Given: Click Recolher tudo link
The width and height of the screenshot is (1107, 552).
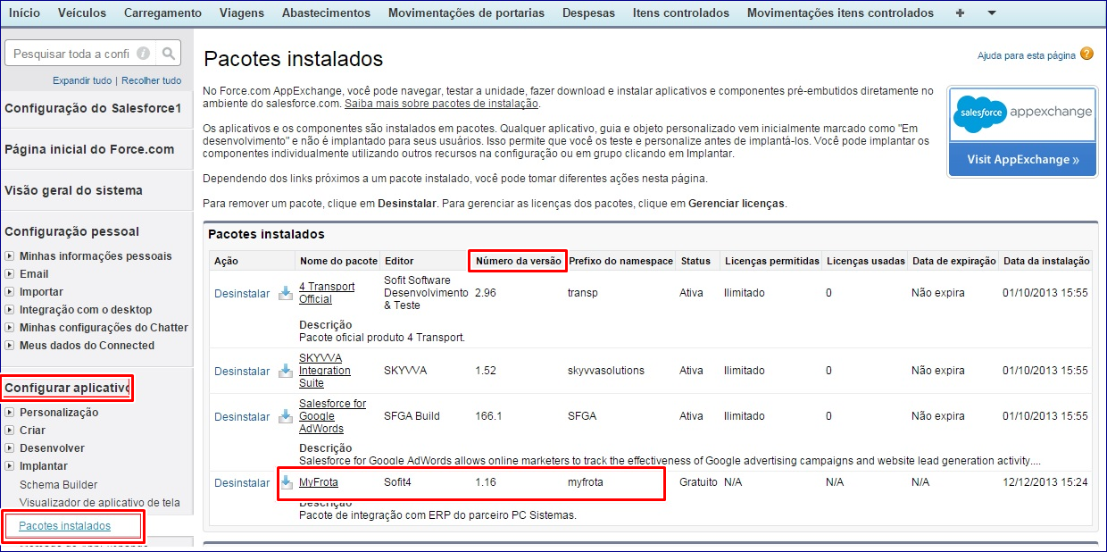Looking at the screenshot, I should point(151,80).
